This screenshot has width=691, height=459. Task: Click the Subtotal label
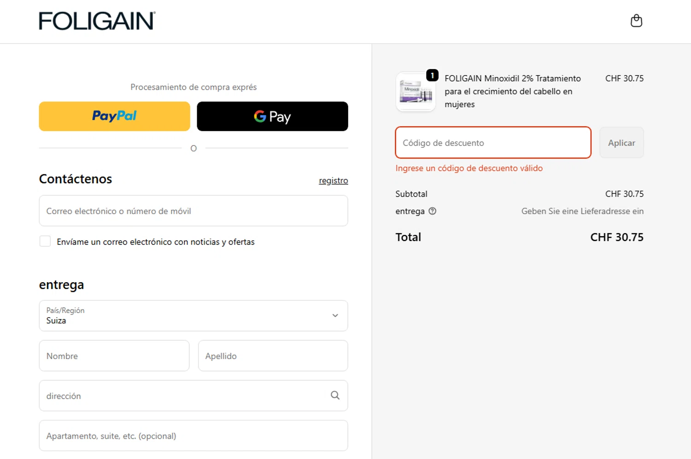[411, 194]
